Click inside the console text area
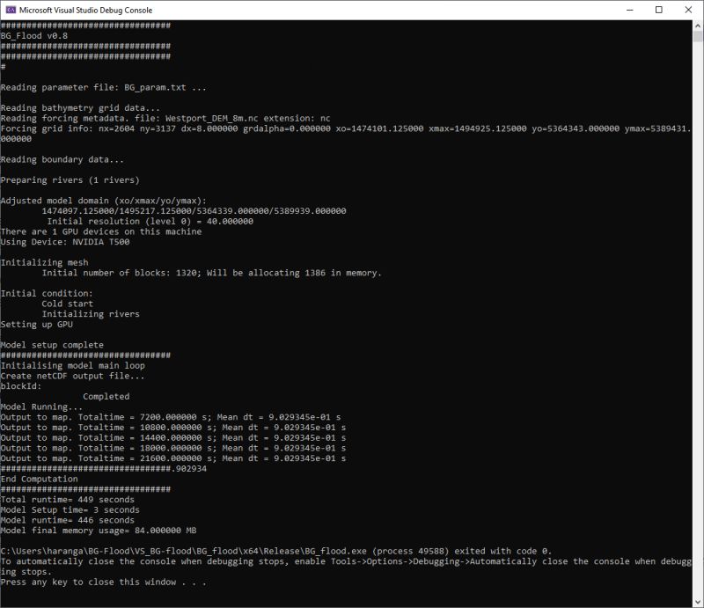The width and height of the screenshot is (704, 608). 352,308
